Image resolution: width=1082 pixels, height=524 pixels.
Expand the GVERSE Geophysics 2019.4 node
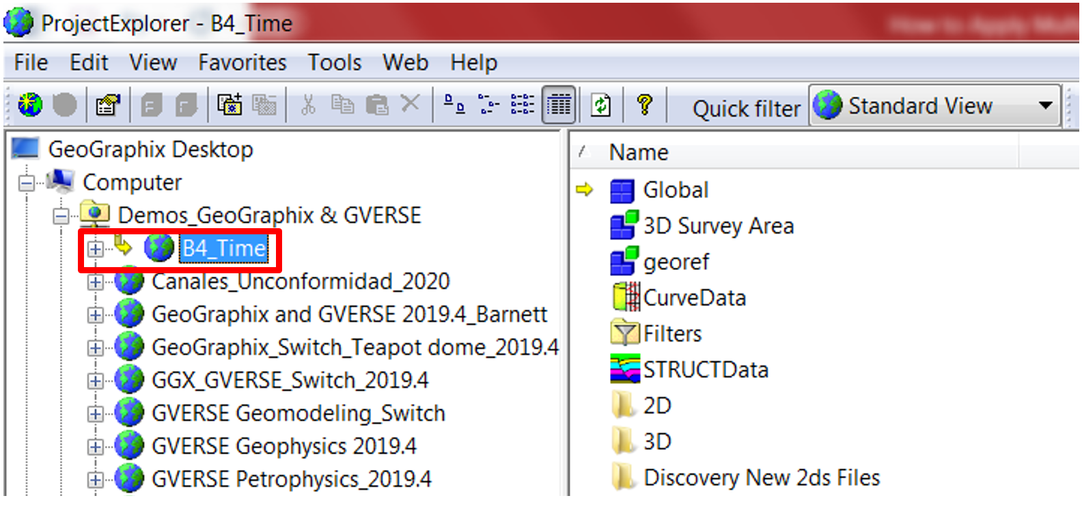[96, 447]
